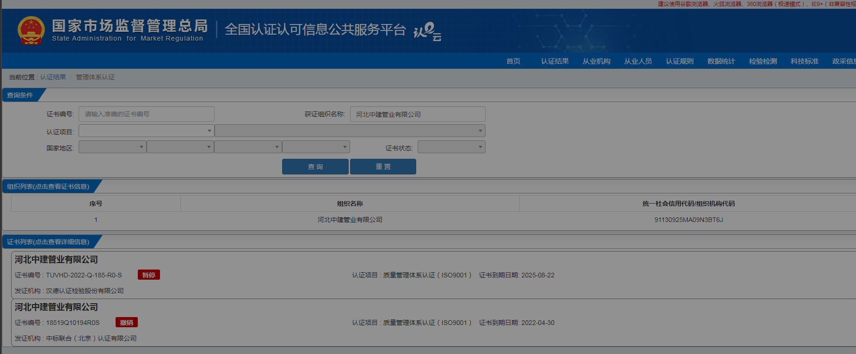Open the 首页 home menu
The width and height of the screenshot is (856, 354).
tap(513, 61)
